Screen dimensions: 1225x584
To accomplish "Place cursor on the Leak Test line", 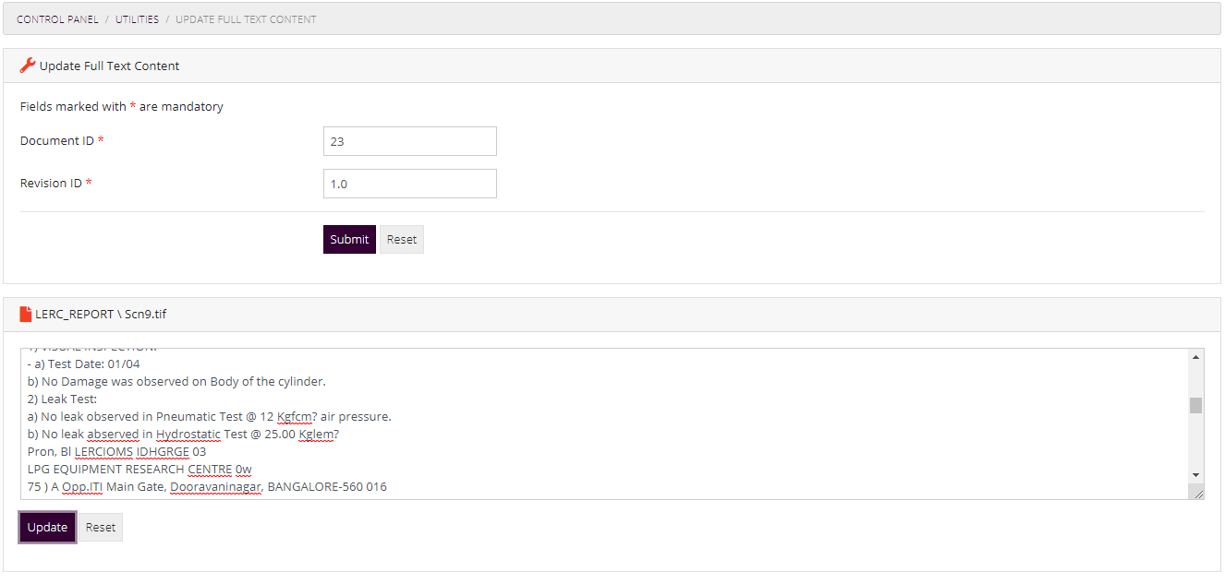I will click(x=69, y=399).
